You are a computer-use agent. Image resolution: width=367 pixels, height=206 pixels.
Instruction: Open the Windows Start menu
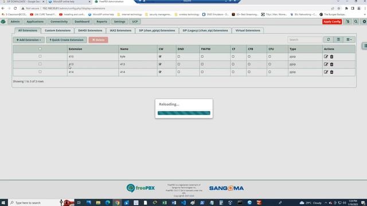3,203
